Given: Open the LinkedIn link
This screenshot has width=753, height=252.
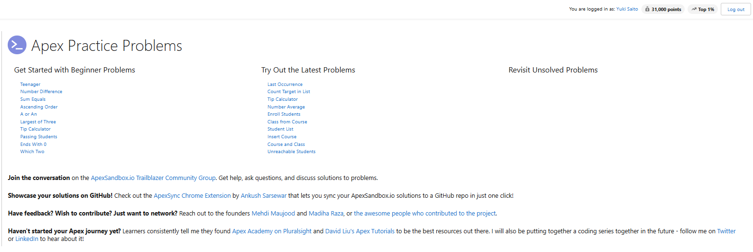Looking at the screenshot, I should point(27,239).
